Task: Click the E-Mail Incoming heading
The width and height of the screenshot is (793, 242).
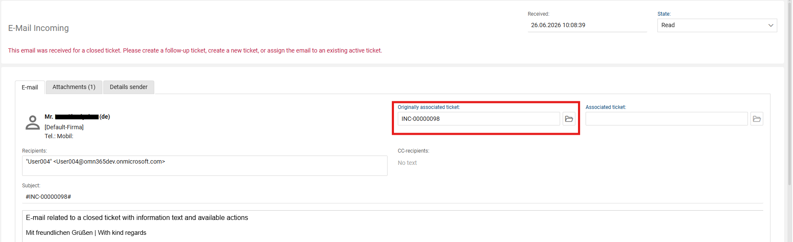Action: 38,28
